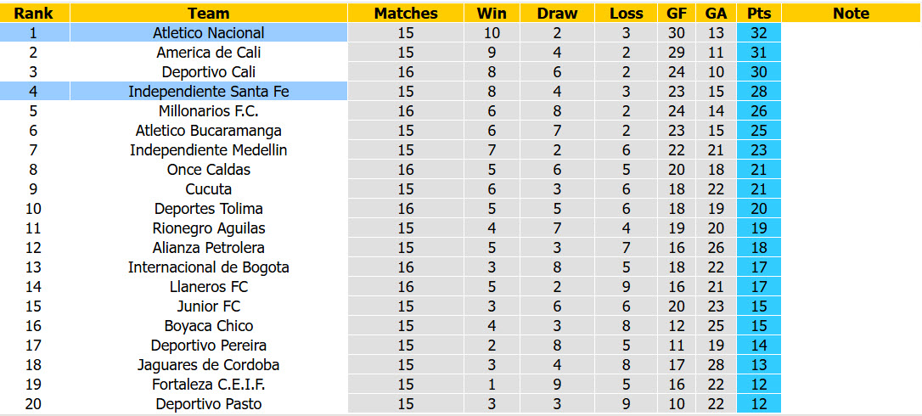Open the America de Cali team link
The image size is (922, 416).
pyautogui.click(x=209, y=53)
